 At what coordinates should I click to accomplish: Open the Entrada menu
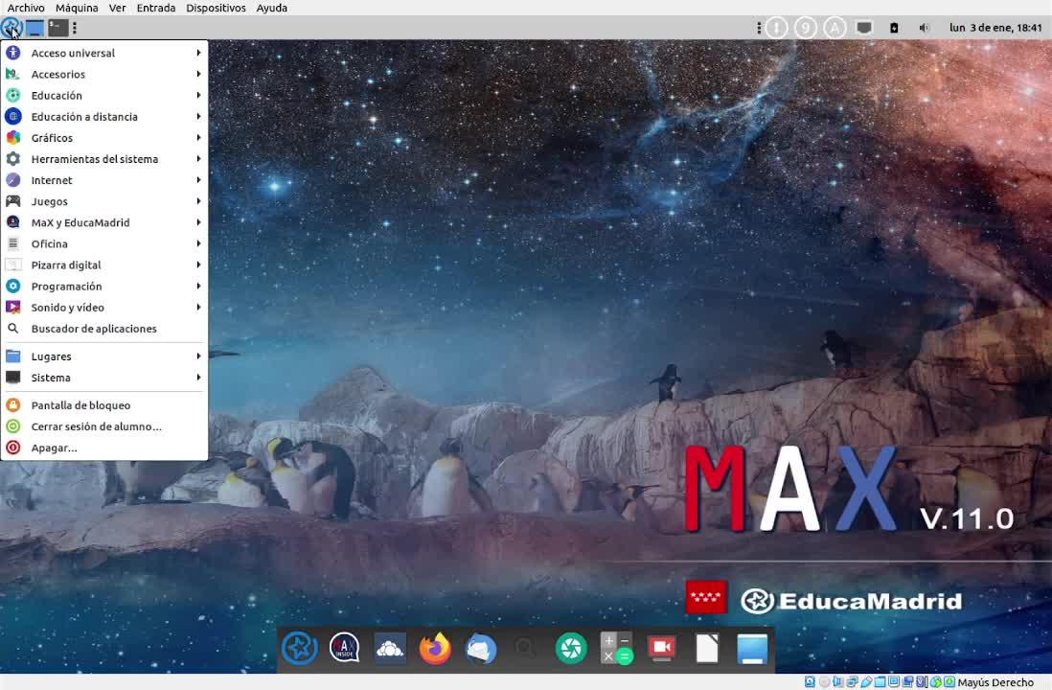click(155, 8)
